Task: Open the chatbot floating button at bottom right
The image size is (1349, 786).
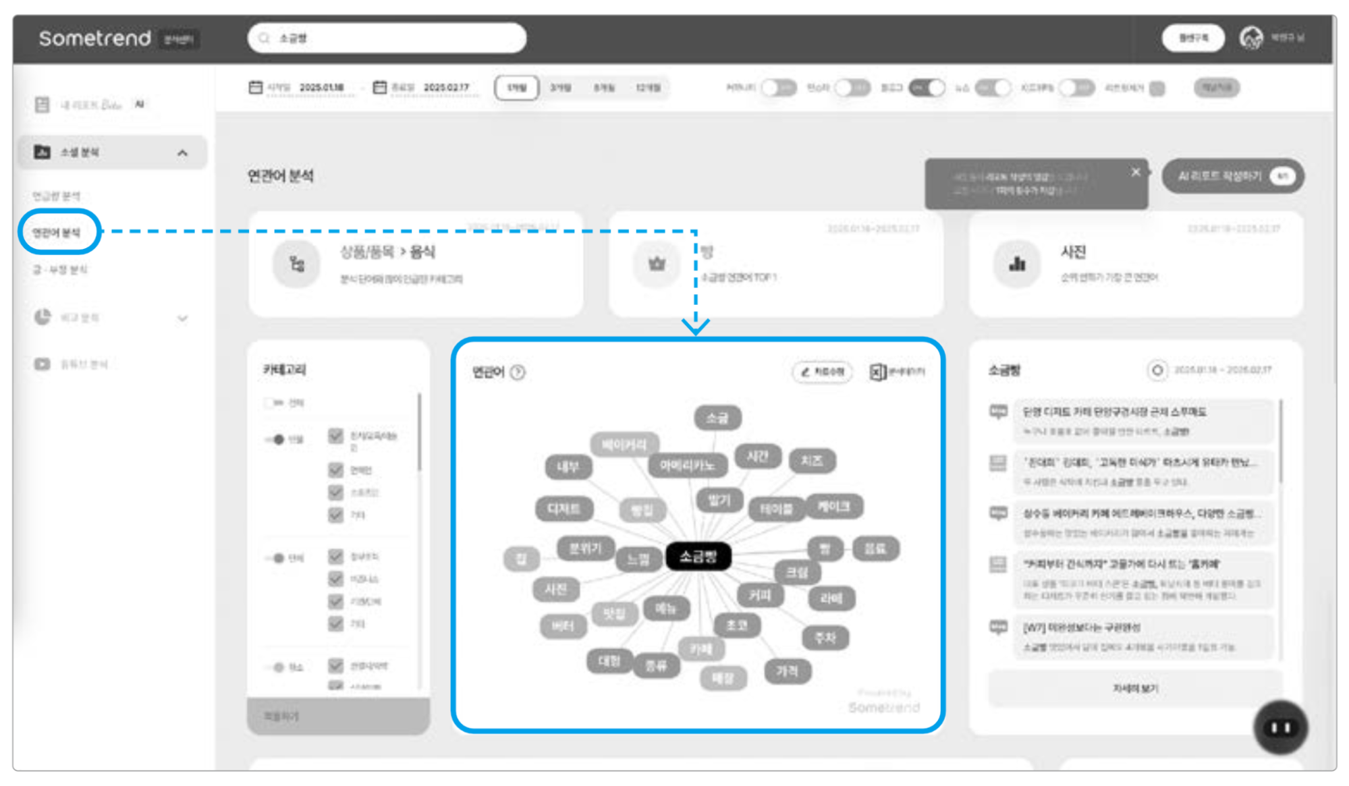Action: (x=1280, y=727)
